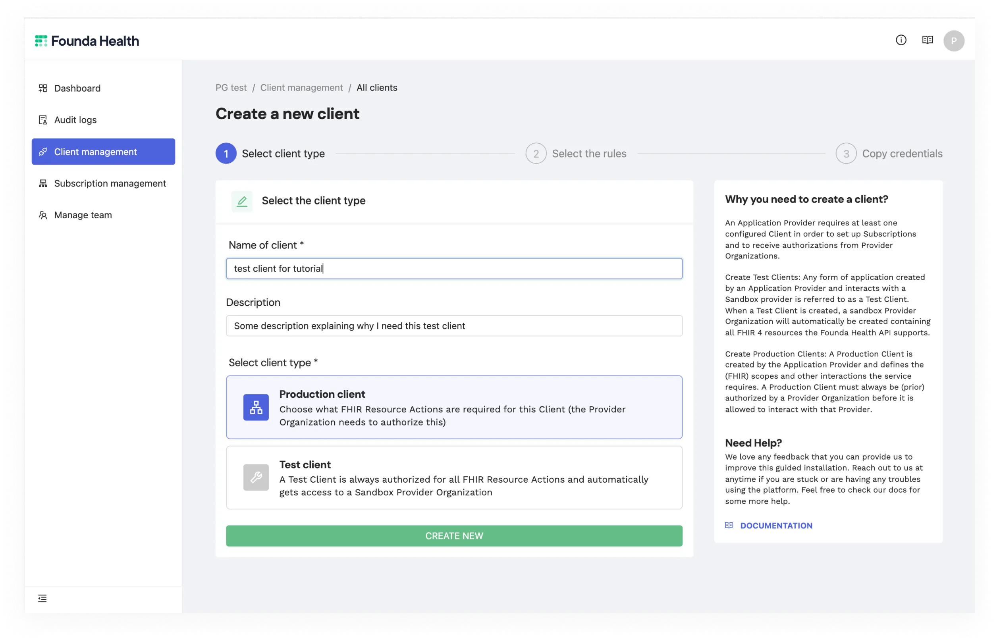Click the All clients breadcrumb
This screenshot has width=999, height=643.
(377, 88)
